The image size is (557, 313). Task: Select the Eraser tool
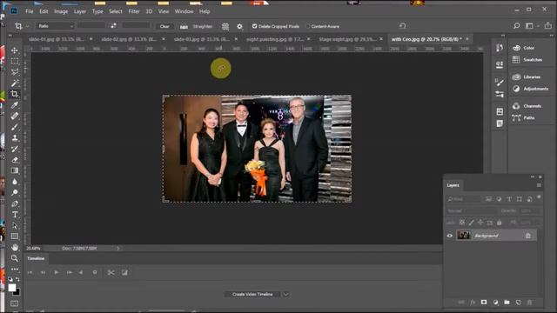pos(15,160)
